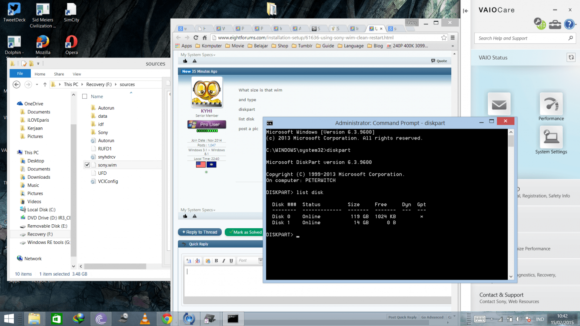Click Command Prompt scrollbar down arrow

click(511, 276)
